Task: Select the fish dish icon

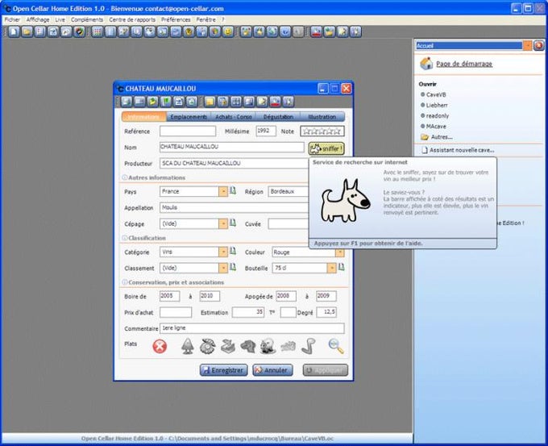Action: (x=289, y=346)
